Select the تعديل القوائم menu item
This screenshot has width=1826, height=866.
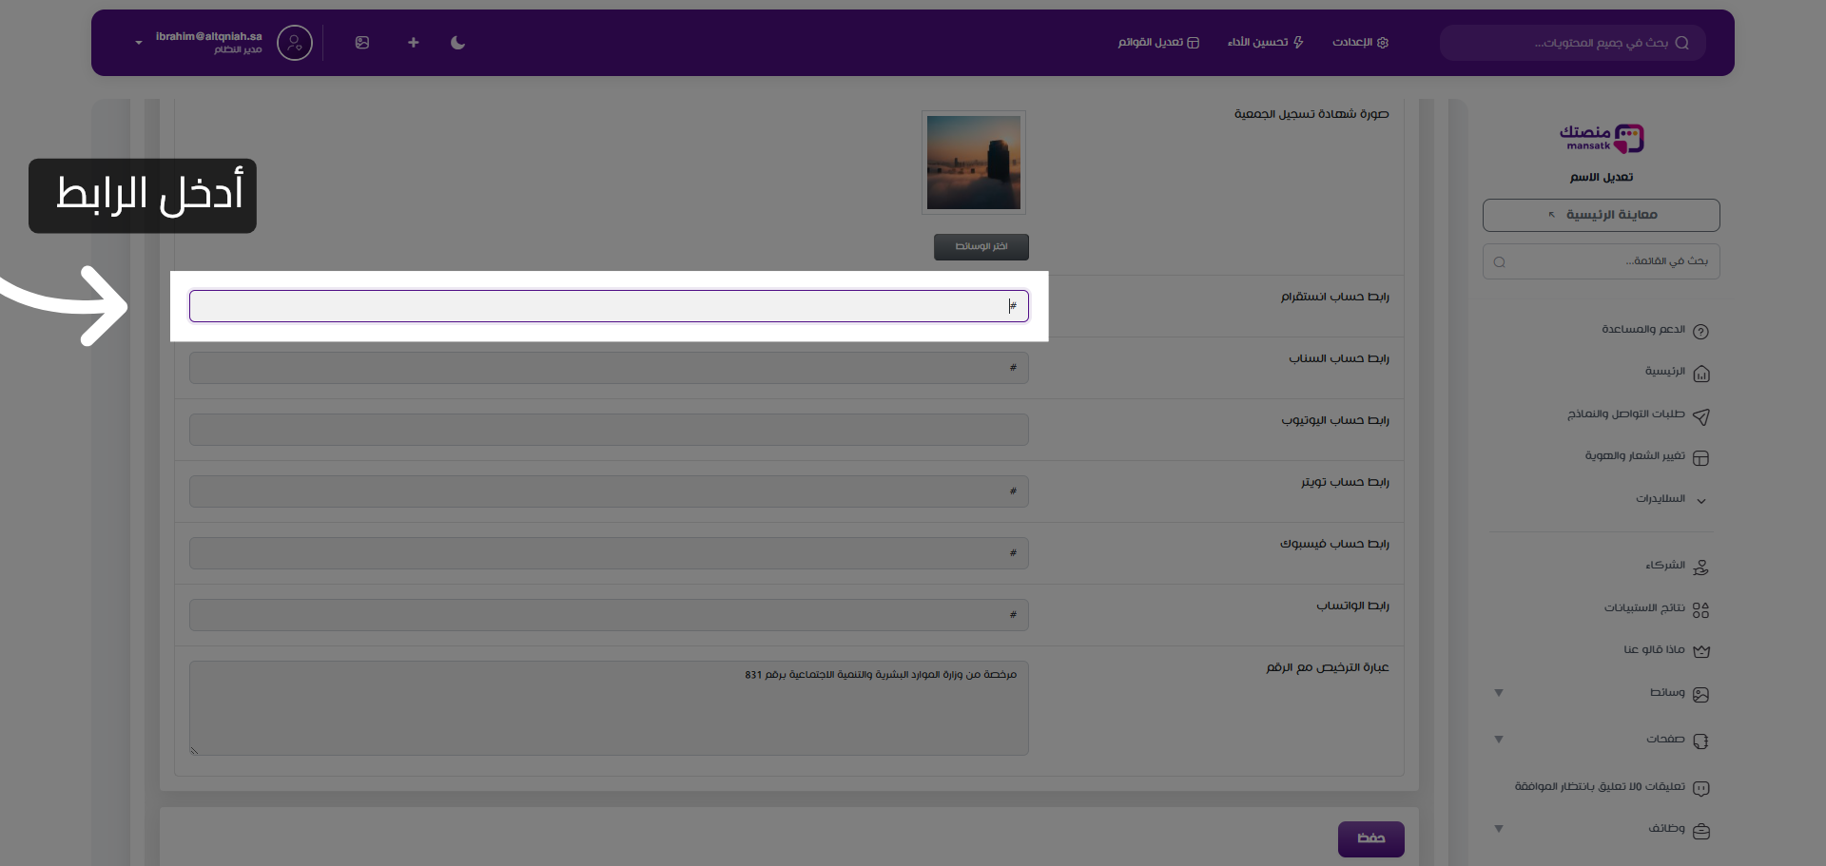(1157, 43)
